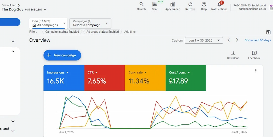
Task: Click the Show last 30 days link
Action: point(258,40)
